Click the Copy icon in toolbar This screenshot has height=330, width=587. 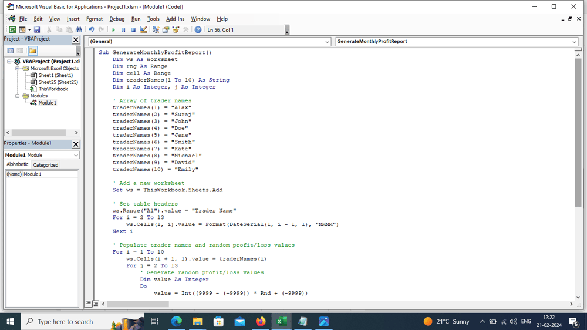point(59,29)
